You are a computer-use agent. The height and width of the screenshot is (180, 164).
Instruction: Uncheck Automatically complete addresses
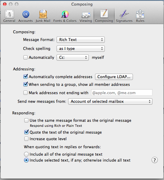coord(25,77)
